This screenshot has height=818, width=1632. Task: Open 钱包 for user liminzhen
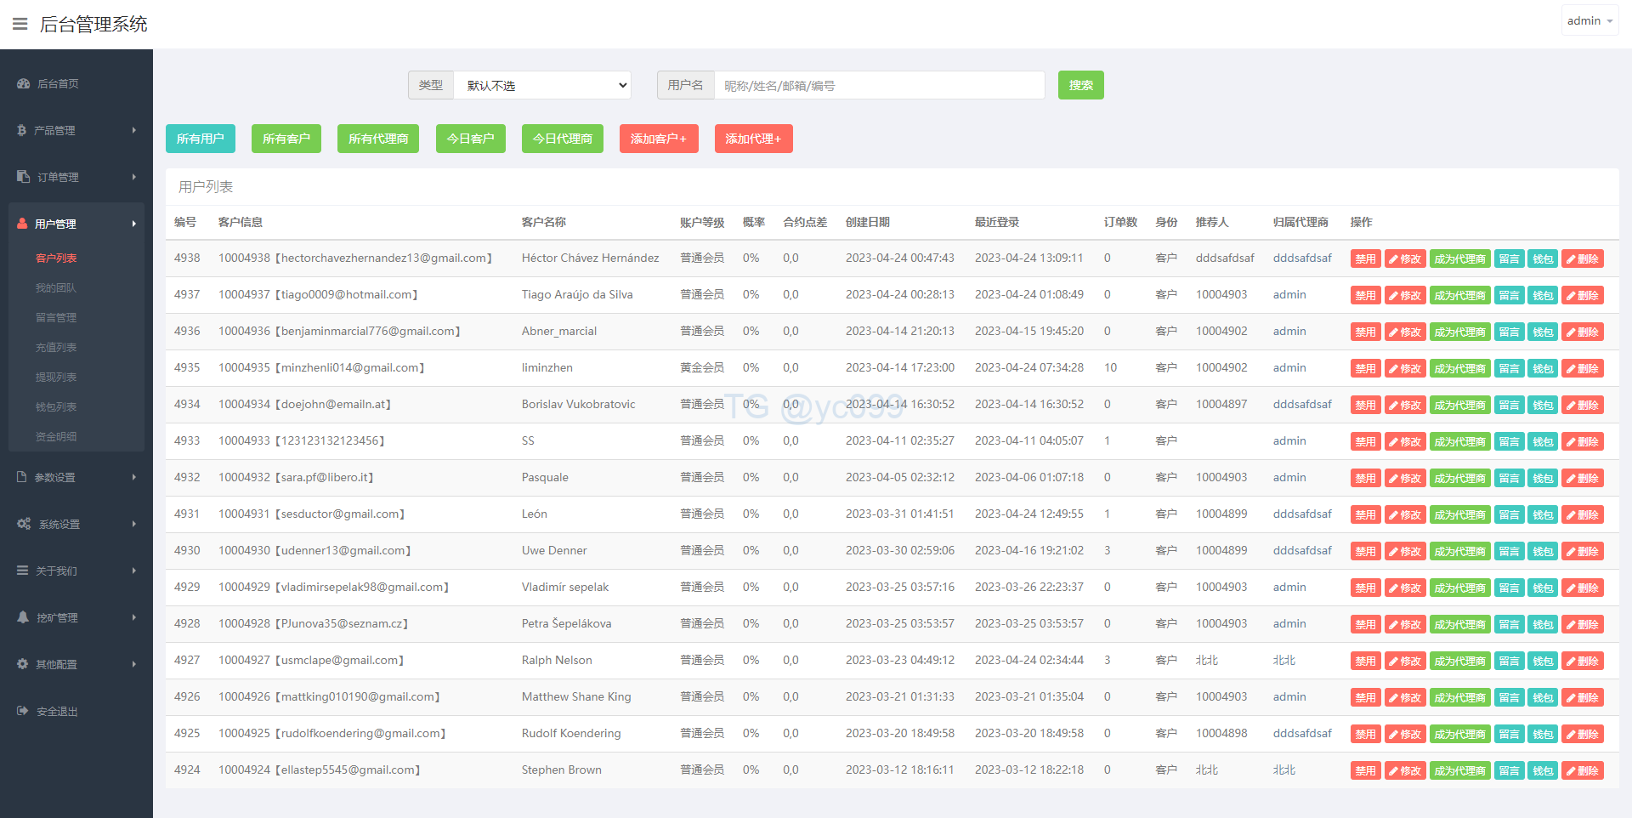1542,369
